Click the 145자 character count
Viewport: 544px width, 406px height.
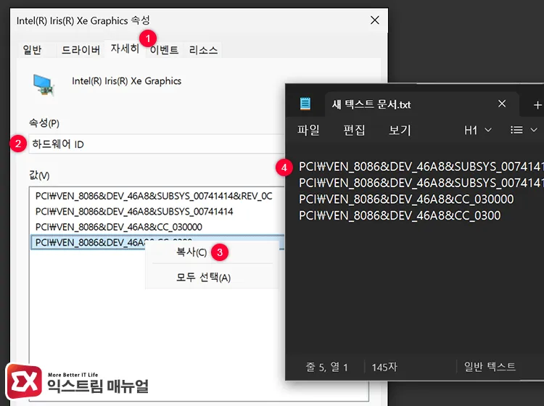pos(384,367)
